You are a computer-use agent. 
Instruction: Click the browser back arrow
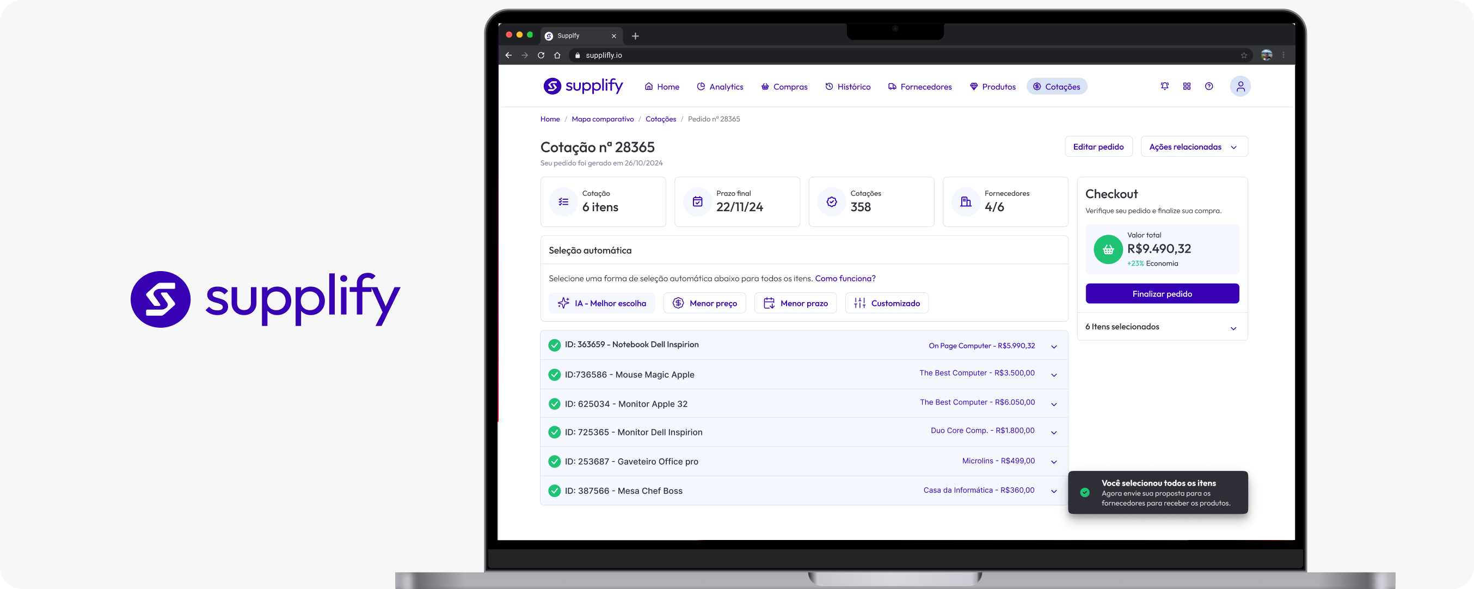coord(508,56)
